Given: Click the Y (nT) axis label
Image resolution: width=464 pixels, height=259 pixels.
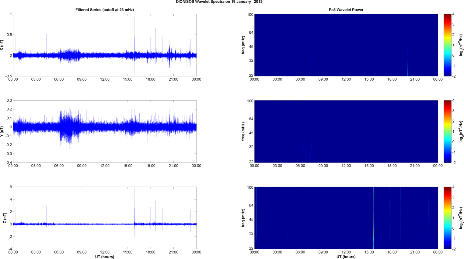Looking at the screenshot, I should pyautogui.click(x=2, y=132).
